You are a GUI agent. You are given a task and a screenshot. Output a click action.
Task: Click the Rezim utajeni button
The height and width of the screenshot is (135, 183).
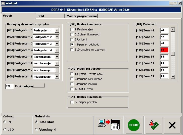[29, 86]
